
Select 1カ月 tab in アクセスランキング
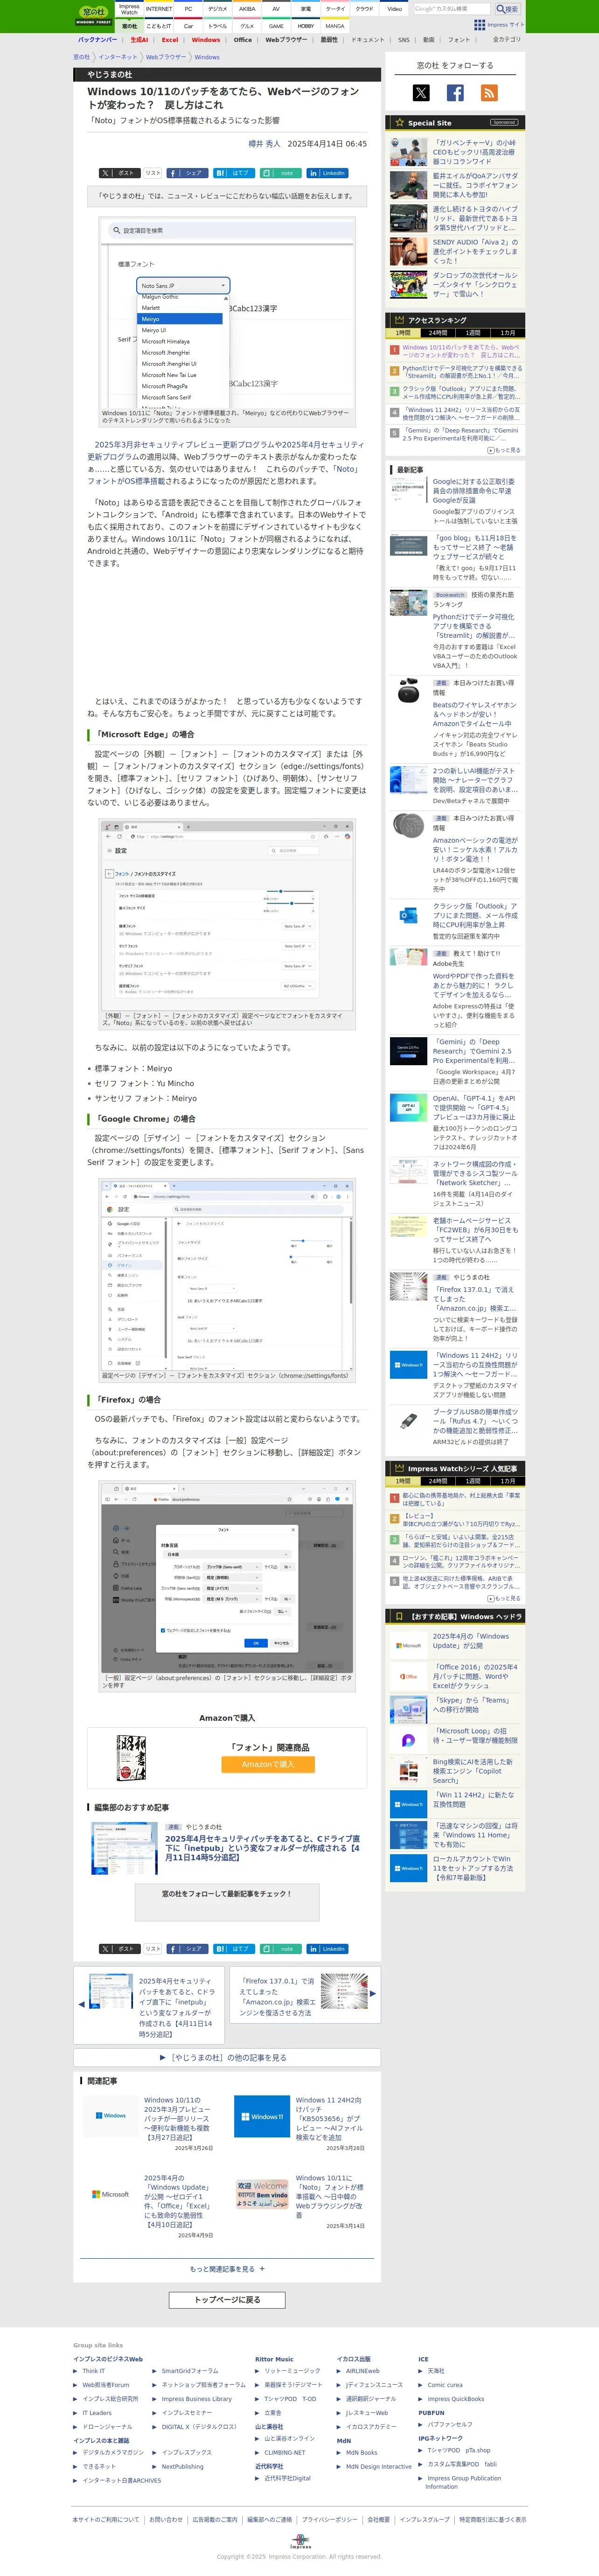(508, 333)
